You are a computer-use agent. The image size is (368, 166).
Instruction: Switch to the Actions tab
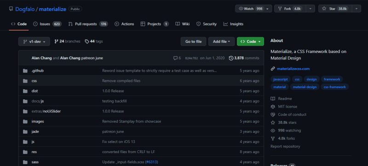[124, 24]
